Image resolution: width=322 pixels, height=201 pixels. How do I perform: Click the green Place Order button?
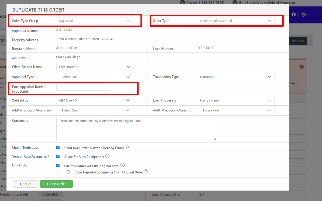coord(56,184)
